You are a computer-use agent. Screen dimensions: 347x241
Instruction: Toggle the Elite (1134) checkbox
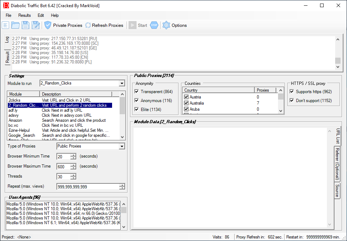pyautogui.click(x=137, y=109)
